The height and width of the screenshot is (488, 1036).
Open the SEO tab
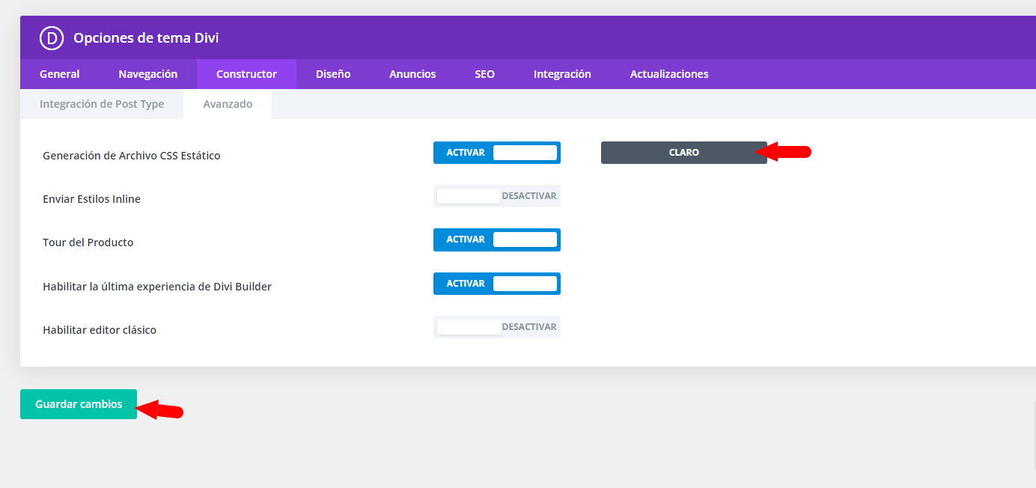point(484,74)
